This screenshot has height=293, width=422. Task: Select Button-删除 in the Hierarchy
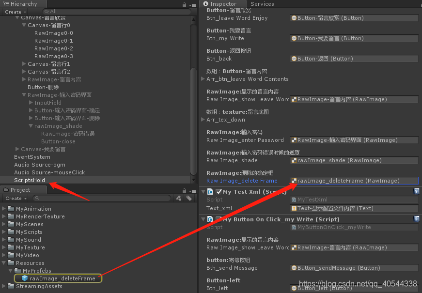coord(95,87)
